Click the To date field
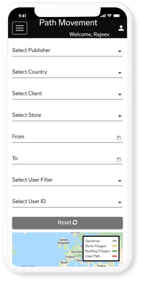141x281 pixels. (67, 158)
